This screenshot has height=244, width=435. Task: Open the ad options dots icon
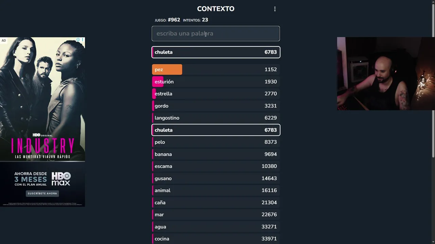(82, 40)
